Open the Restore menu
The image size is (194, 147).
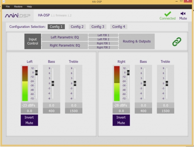point(18,7)
